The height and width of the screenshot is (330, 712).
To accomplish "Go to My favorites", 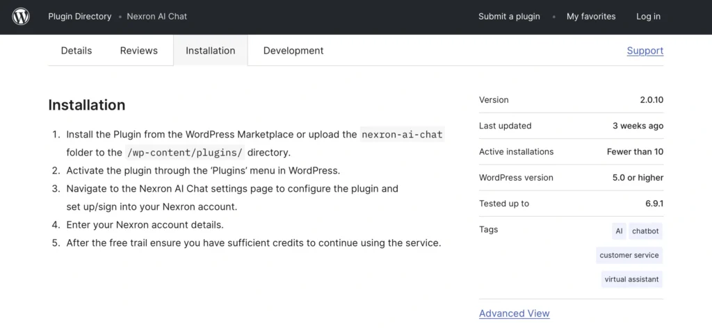I will (x=591, y=17).
